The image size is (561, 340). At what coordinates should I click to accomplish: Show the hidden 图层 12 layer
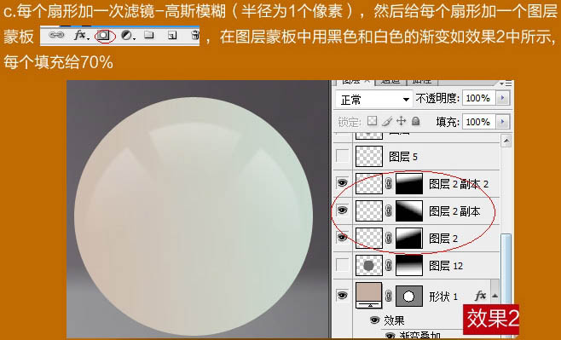tap(343, 265)
